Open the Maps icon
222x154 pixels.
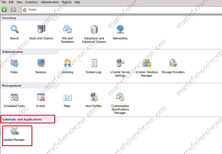click(x=67, y=97)
